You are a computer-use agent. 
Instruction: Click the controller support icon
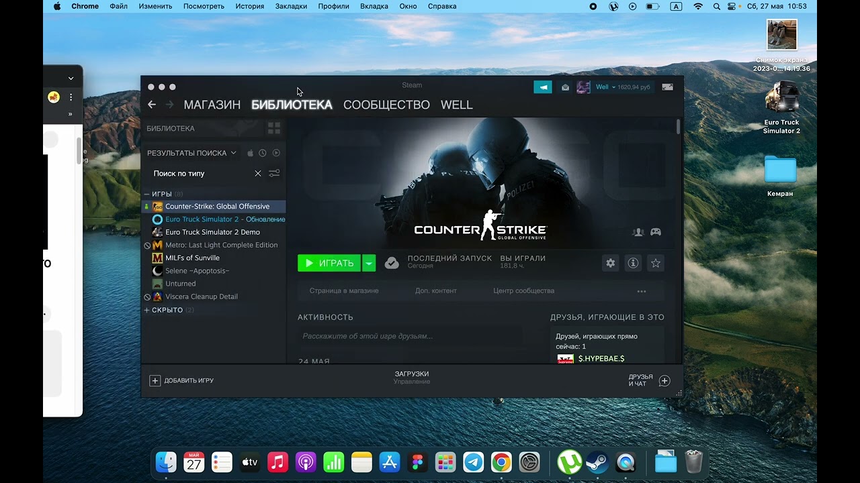(x=656, y=232)
